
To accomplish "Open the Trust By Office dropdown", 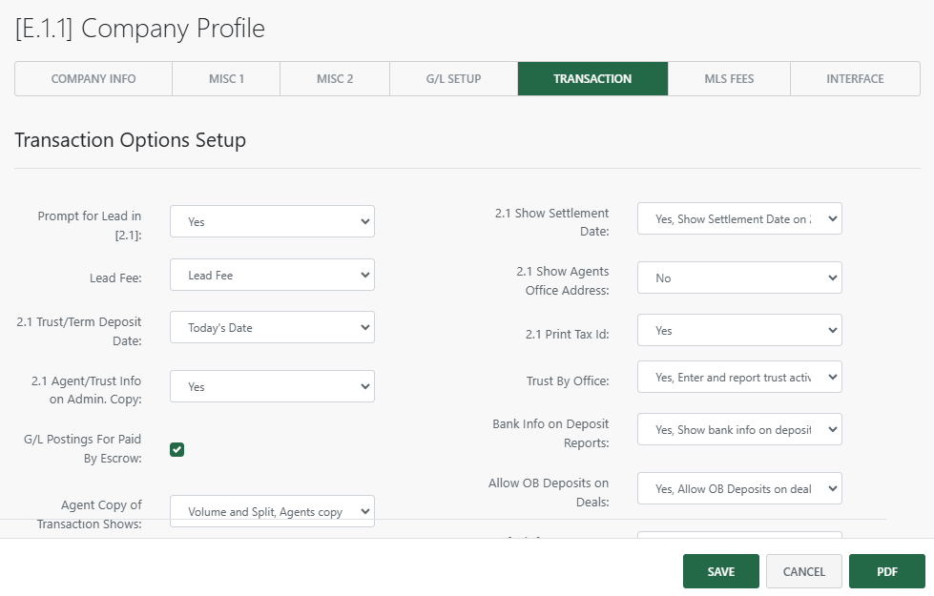I will (x=739, y=377).
